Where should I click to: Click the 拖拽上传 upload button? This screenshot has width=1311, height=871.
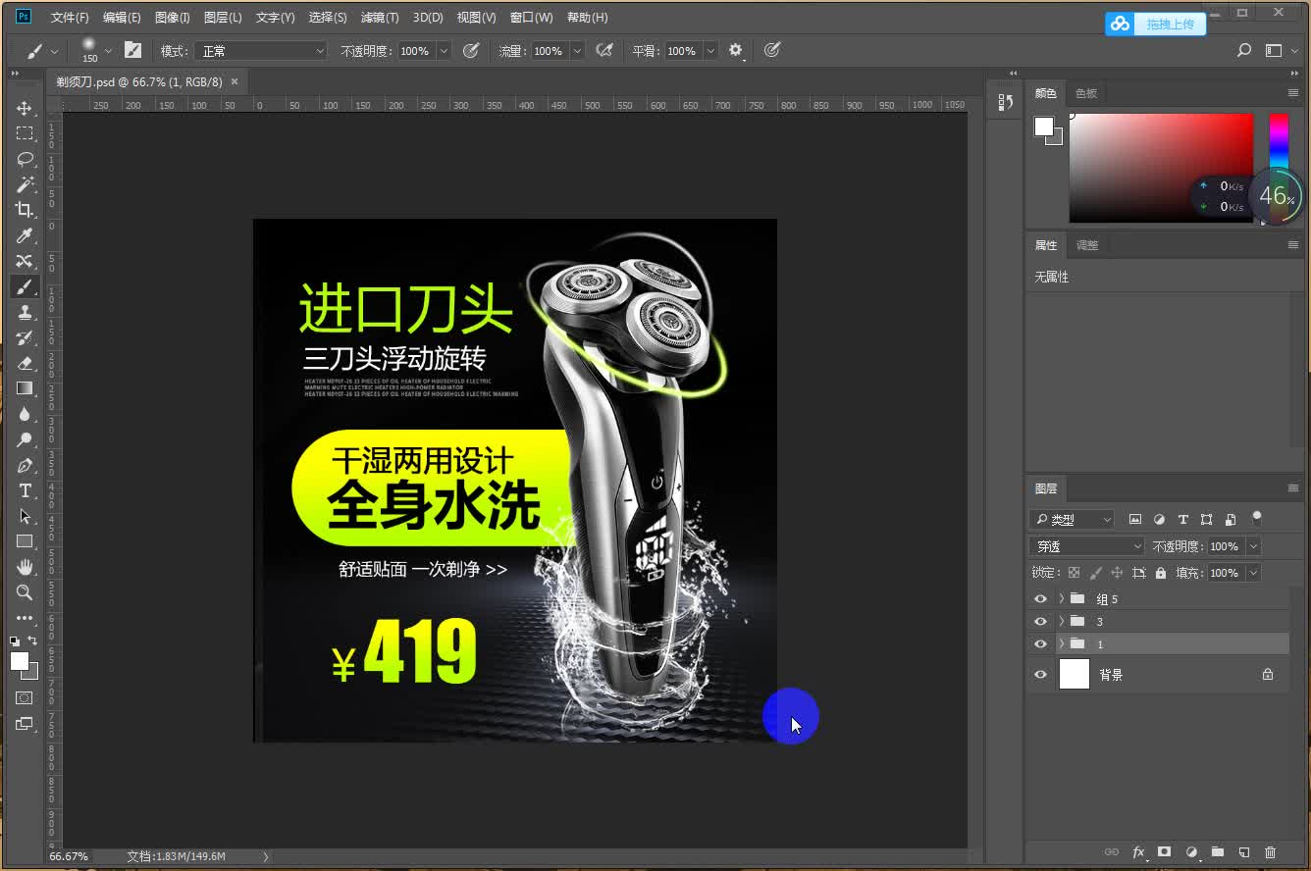1156,24
